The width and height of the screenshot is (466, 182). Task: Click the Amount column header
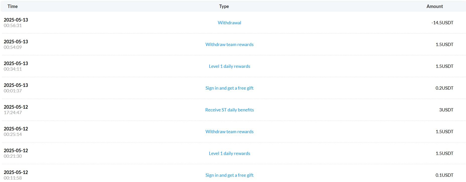coord(435,6)
